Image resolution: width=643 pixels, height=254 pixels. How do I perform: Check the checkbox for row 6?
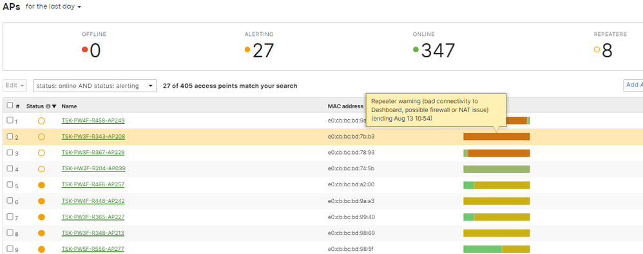point(10,200)
